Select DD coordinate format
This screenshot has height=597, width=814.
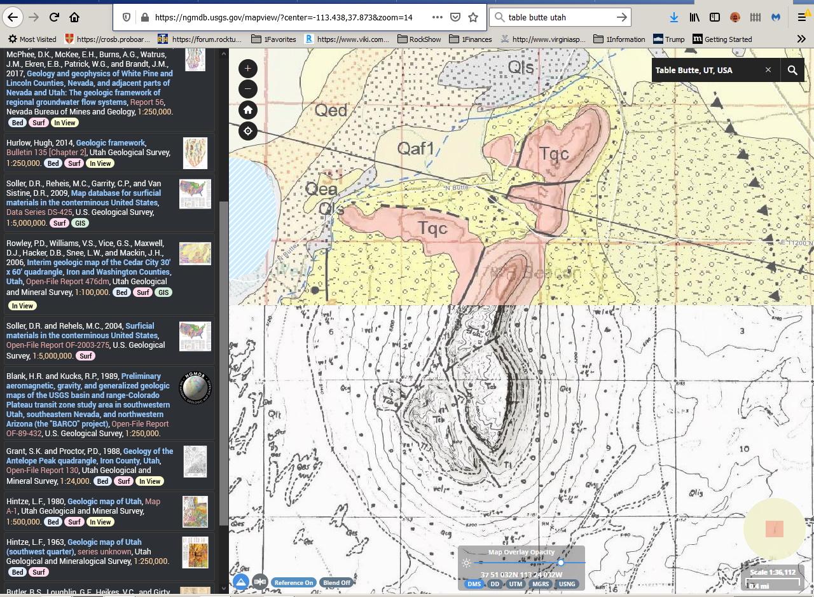tap(495, 584)
